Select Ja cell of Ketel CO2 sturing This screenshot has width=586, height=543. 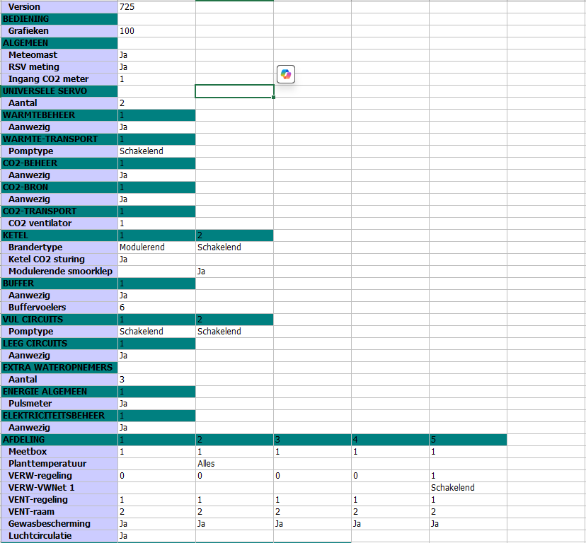tap(156, 259)
